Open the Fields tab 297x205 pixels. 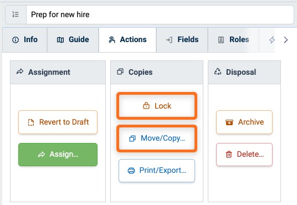pos(182,40)
